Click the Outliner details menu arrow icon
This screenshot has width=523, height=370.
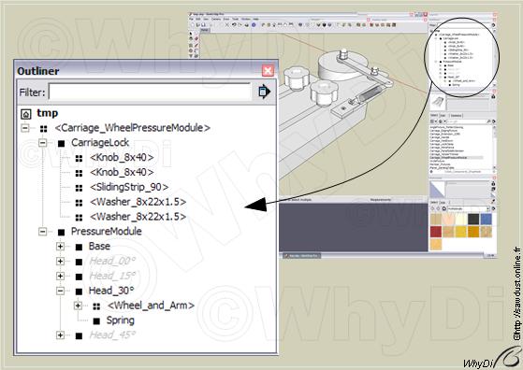pos(264,92)
